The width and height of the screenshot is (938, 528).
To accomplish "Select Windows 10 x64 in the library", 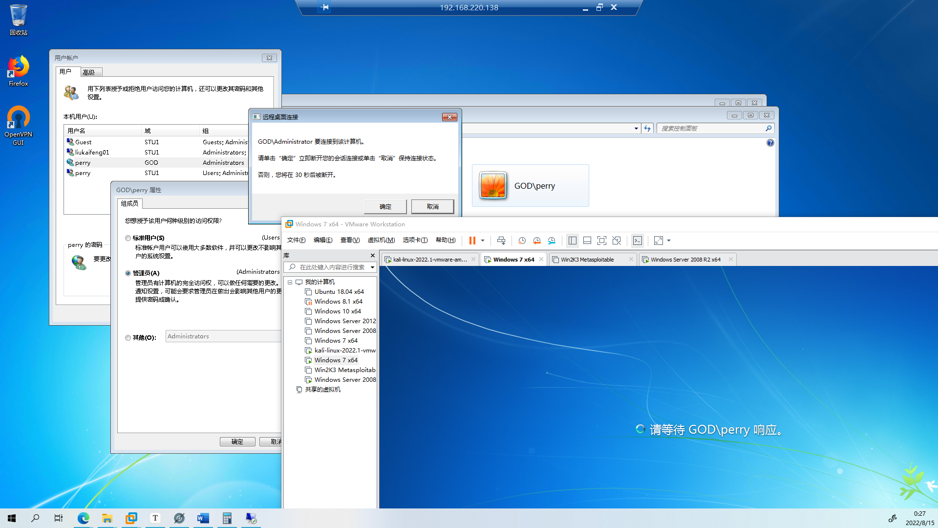I will pos(338,311).
